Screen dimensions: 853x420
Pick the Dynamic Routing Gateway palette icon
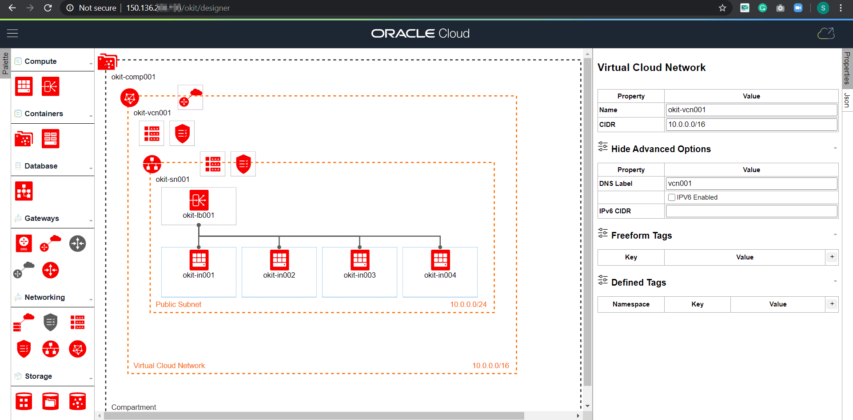24,243
